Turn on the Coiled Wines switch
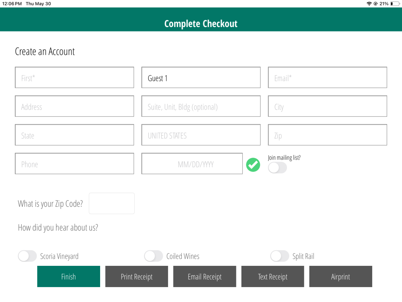402x302 pixels. coord(153,256)
